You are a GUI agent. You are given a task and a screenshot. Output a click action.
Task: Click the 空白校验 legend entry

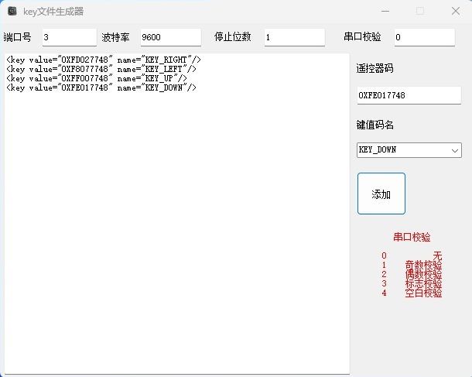click(x=423, y=293)
